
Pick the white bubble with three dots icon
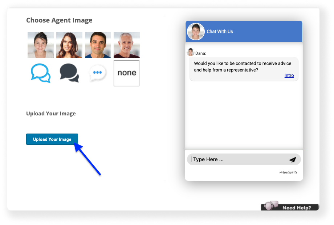click(x=98, y=73)
